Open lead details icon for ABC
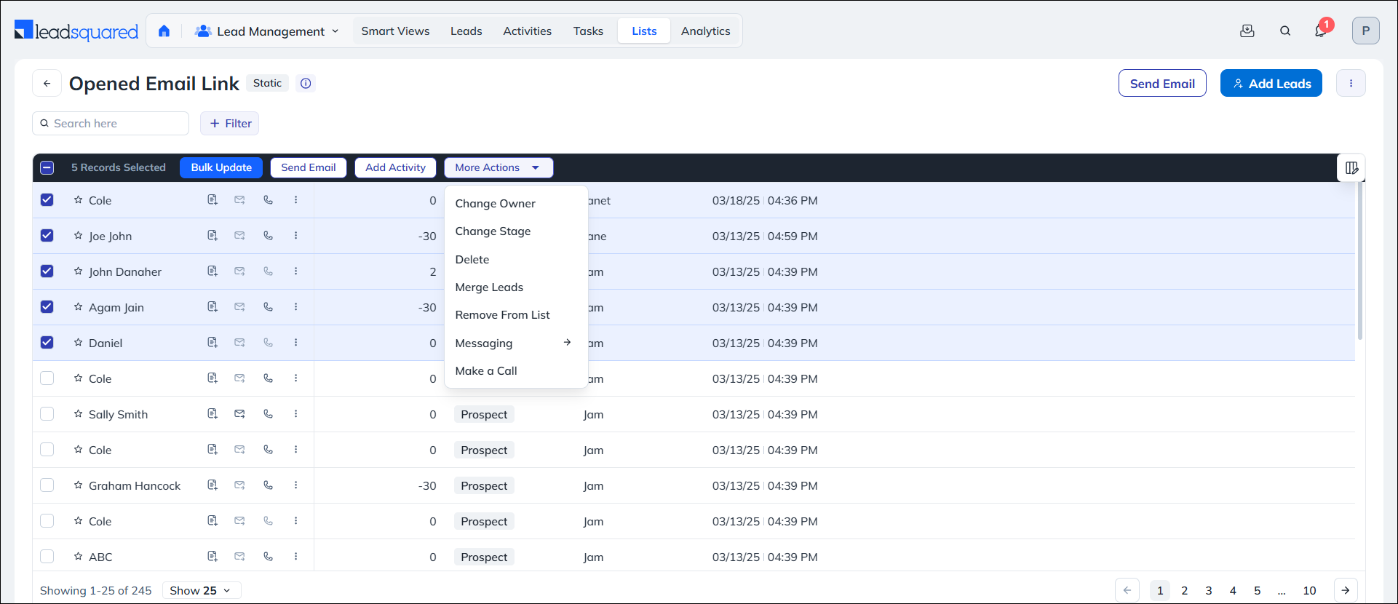 pyautogui.click(x=213, y=557)
